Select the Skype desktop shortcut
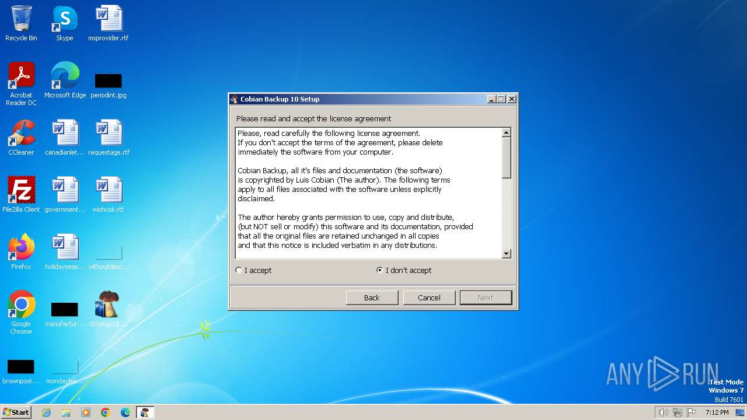 (x=65, y=23)
